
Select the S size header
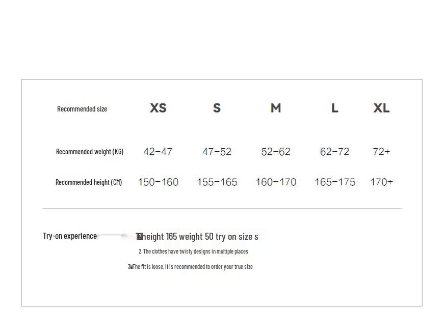[x=217, y=108]
